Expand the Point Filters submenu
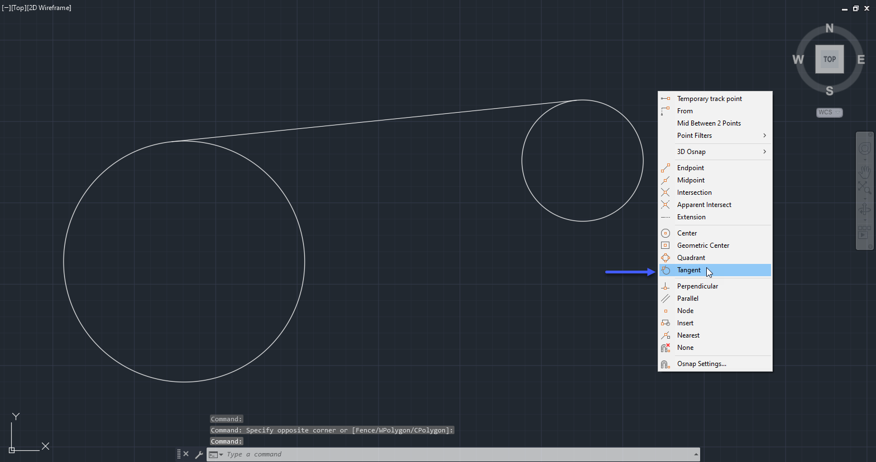This screenshot has width=876, height=462. pos(715,136)
